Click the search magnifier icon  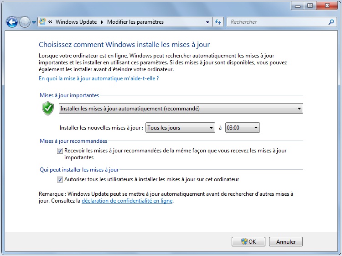(x=331, y=22)
